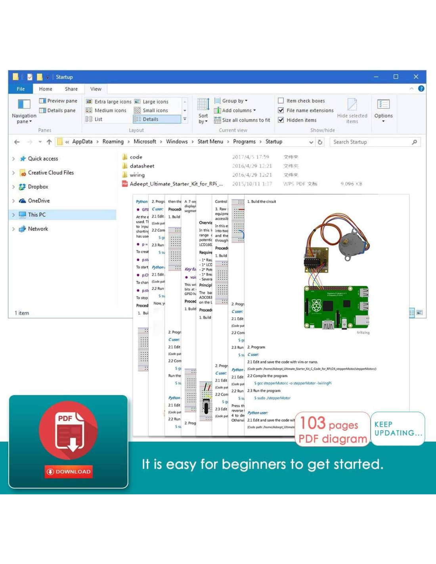436x564 pixels.
Task: Toggle the Hidden items checkbox
Action: tap(281, 120)
